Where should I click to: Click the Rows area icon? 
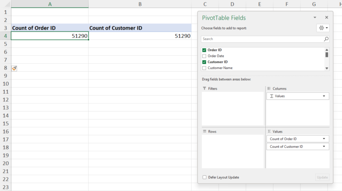pyautogui.click(x=204, y=132)
